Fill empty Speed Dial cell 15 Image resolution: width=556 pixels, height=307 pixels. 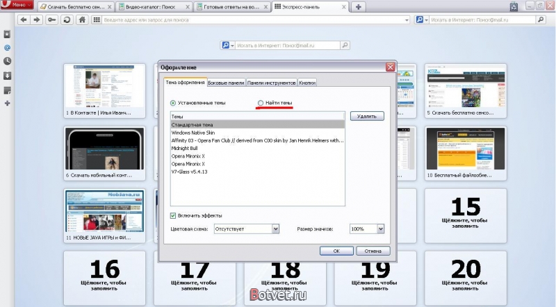tap(466, 215)
